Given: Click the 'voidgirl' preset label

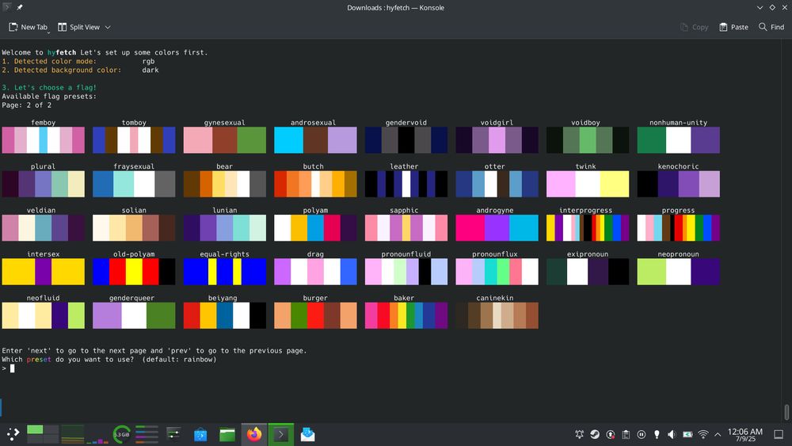Looking at the screenshot, I should click(x=497, y=122).
